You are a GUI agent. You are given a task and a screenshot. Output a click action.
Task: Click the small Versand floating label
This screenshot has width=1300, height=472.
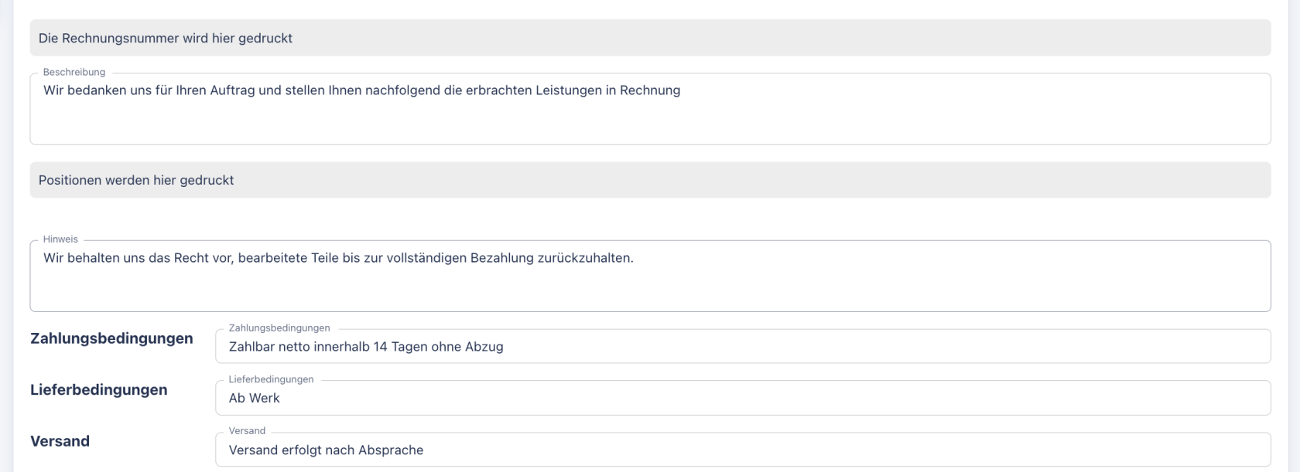(246, 430)
